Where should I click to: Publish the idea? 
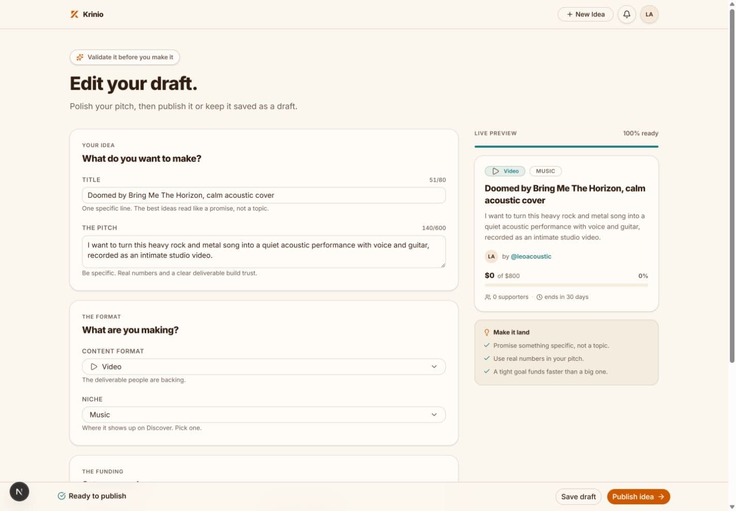pos(638,497)
